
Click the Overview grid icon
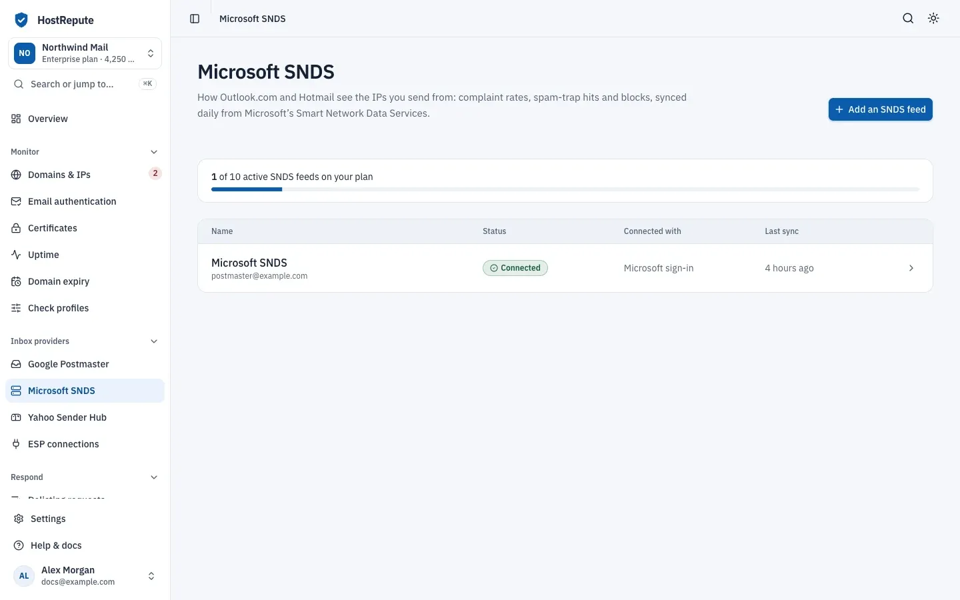16,119
